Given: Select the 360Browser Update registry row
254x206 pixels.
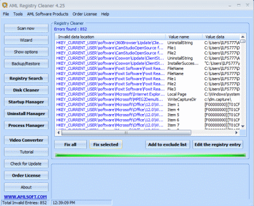Looking at the screenshot, I should tap(148, 43).
